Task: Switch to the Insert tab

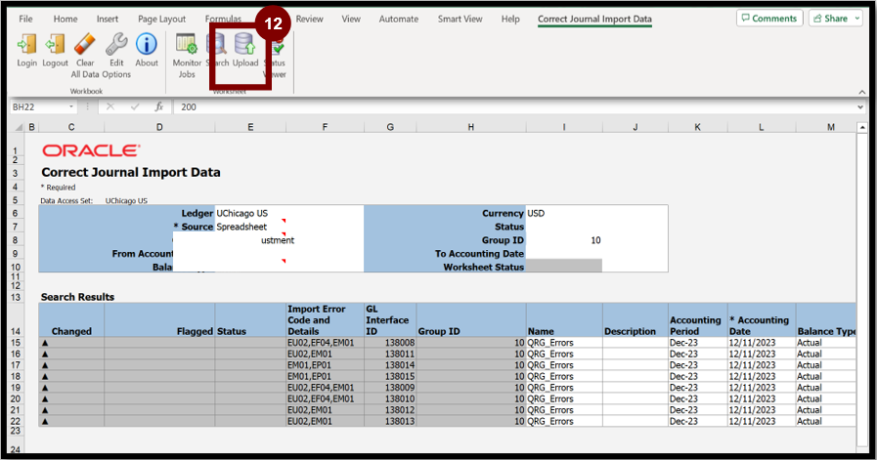Action: pyautogui.click(x=108, y=19)
